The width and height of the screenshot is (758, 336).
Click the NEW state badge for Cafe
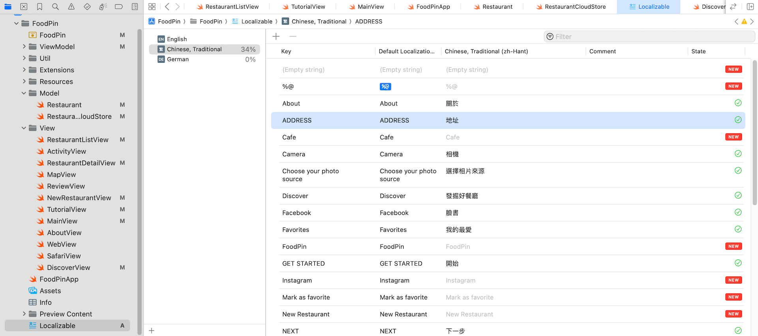tap(733, 137)
